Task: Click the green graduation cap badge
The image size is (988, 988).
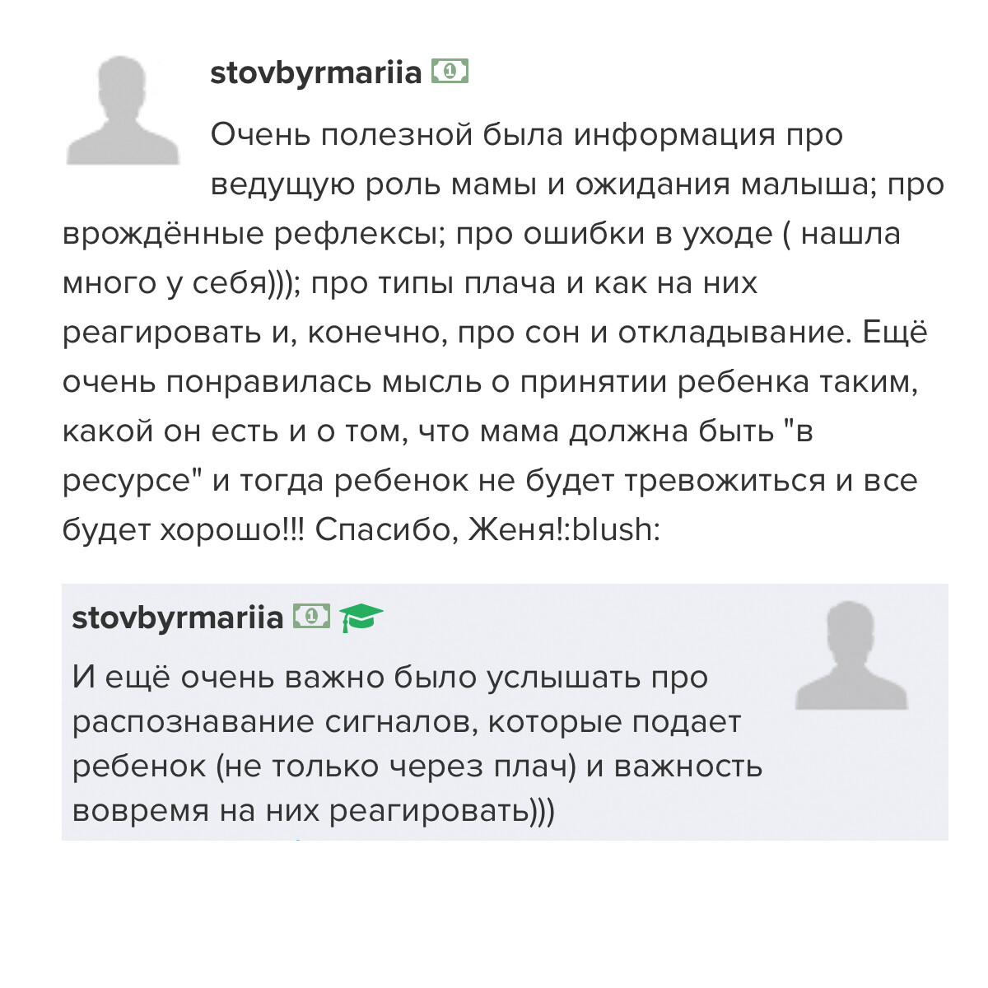Action: (x=361, y=617)
